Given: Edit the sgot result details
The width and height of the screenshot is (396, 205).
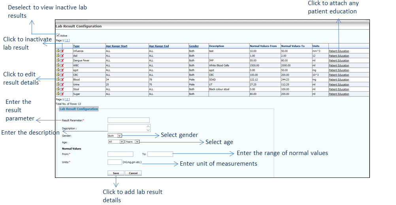Looking at the screenshot, I should [58, 70].
